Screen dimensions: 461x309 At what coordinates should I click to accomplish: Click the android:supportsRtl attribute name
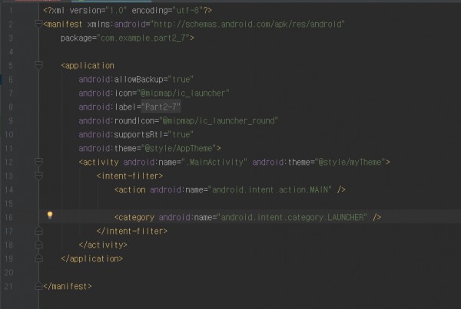click(x=121, y=135)
